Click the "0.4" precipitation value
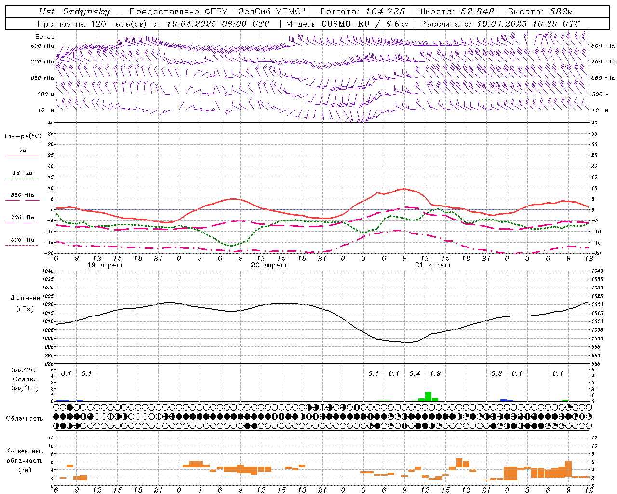617x494 pixels. pos(415,374)
